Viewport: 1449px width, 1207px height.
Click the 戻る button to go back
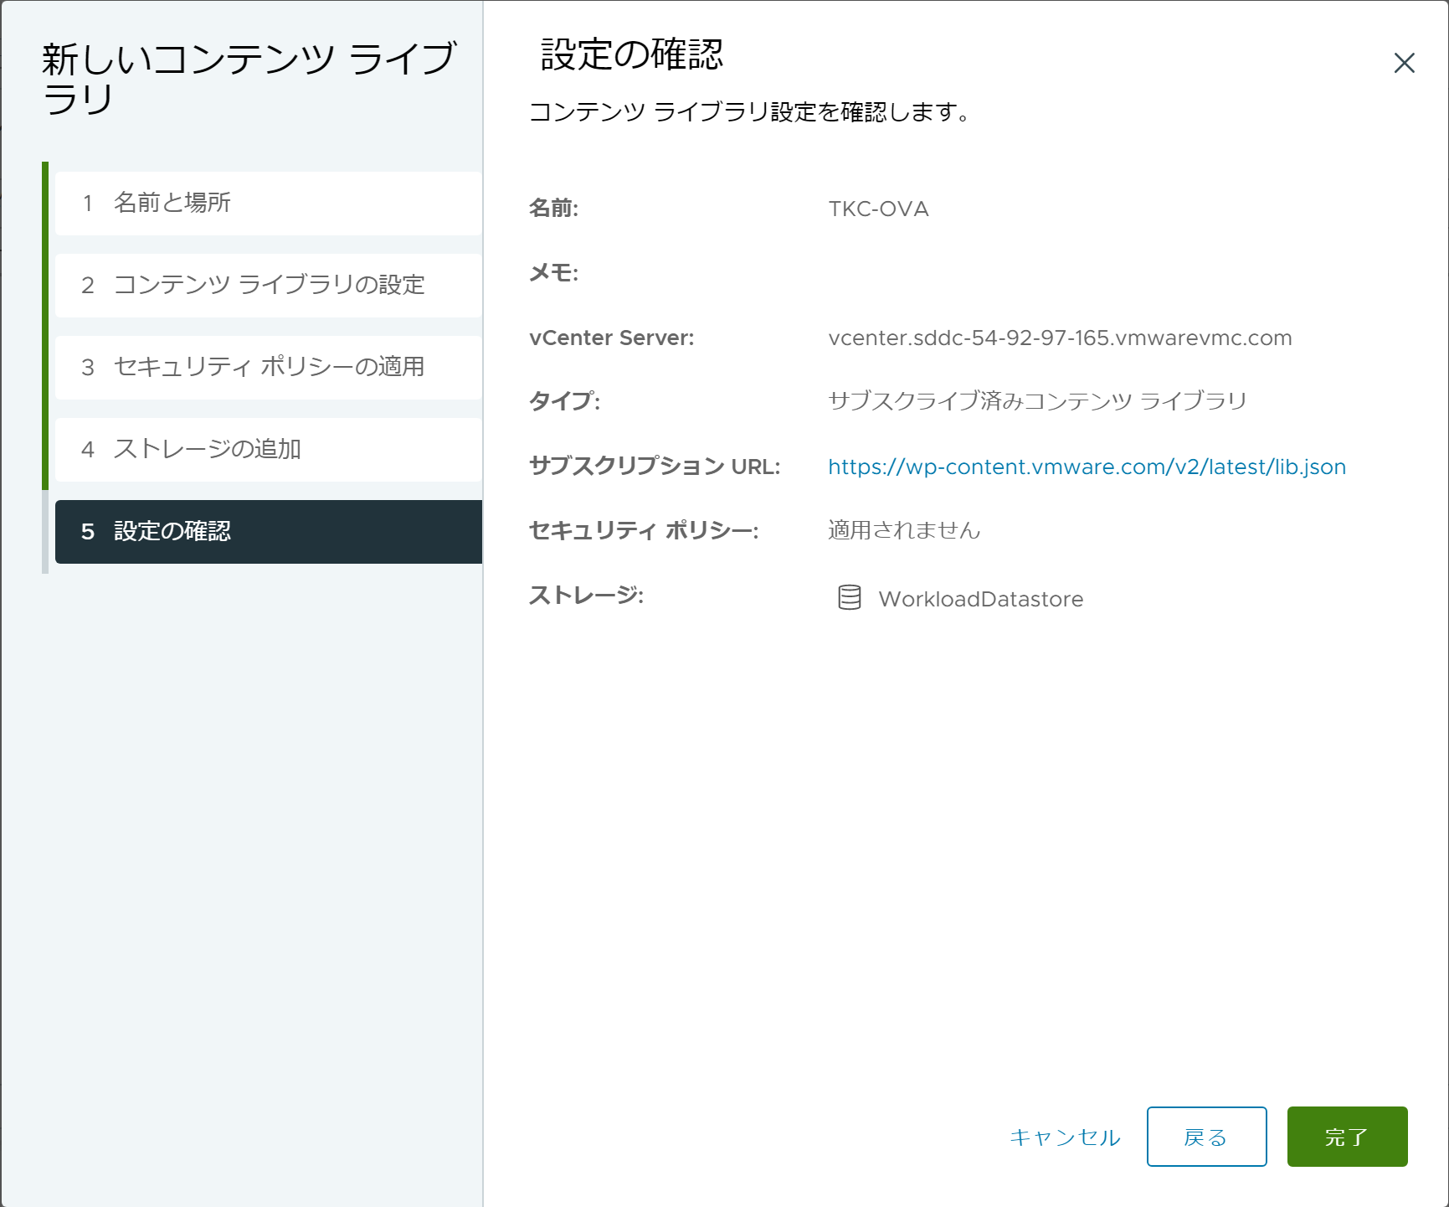(x=1205, y=1137)
